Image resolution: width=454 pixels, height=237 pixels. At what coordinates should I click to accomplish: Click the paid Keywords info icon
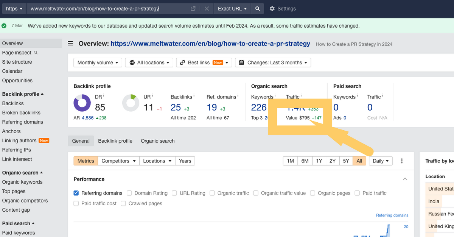[x=358, y=96]
